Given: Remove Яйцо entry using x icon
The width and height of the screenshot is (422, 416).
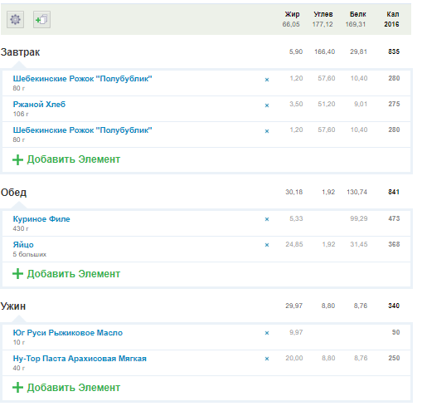Looking at the screenshot, I should 267,245.
